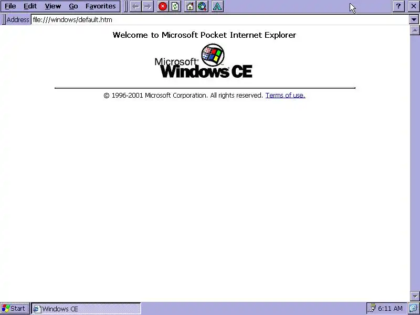Click the scrollbar down arrow
Image resolution: width=420 pixels, height=315 pixels.
(x=415, y=296)
